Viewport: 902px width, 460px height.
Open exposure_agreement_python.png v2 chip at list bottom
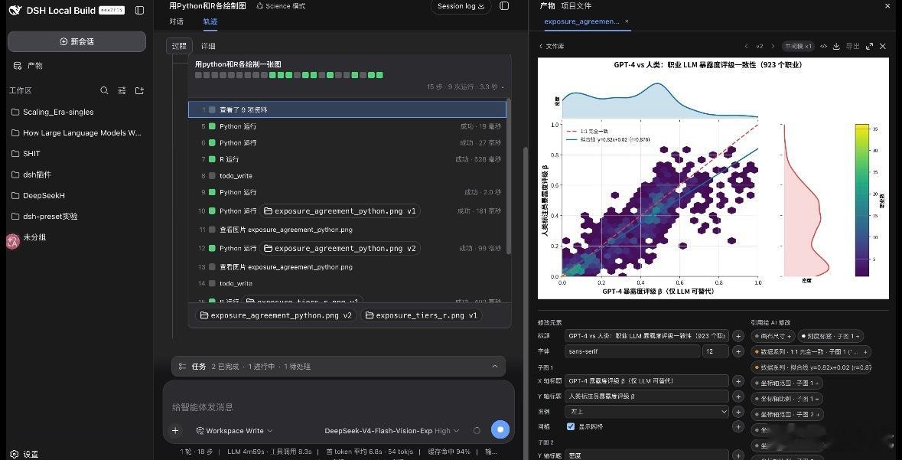(x=276, y=315)
